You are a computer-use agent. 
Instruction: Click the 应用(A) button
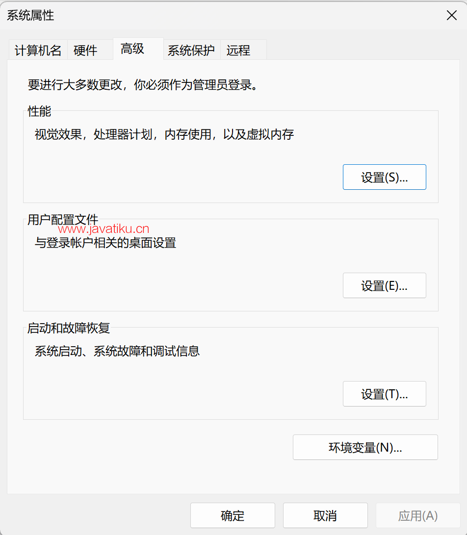pos(418,515)
